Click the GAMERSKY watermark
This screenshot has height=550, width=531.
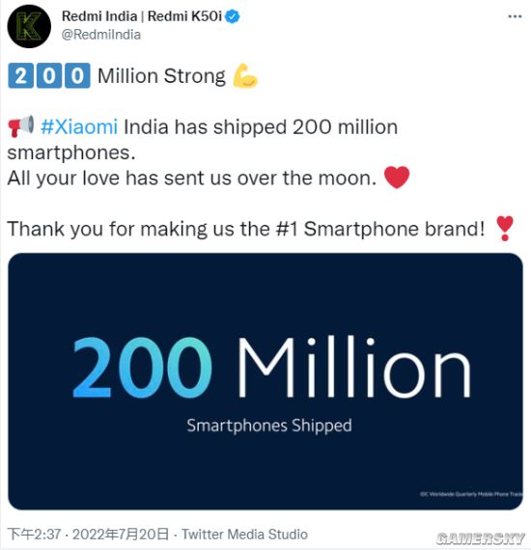pos(481,538)
